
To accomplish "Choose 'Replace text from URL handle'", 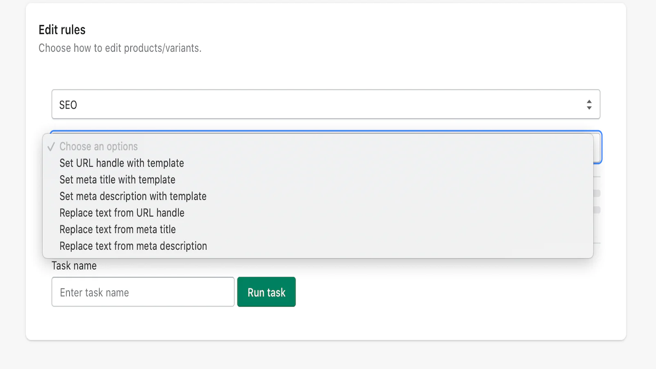I will (x=122, y=213).
